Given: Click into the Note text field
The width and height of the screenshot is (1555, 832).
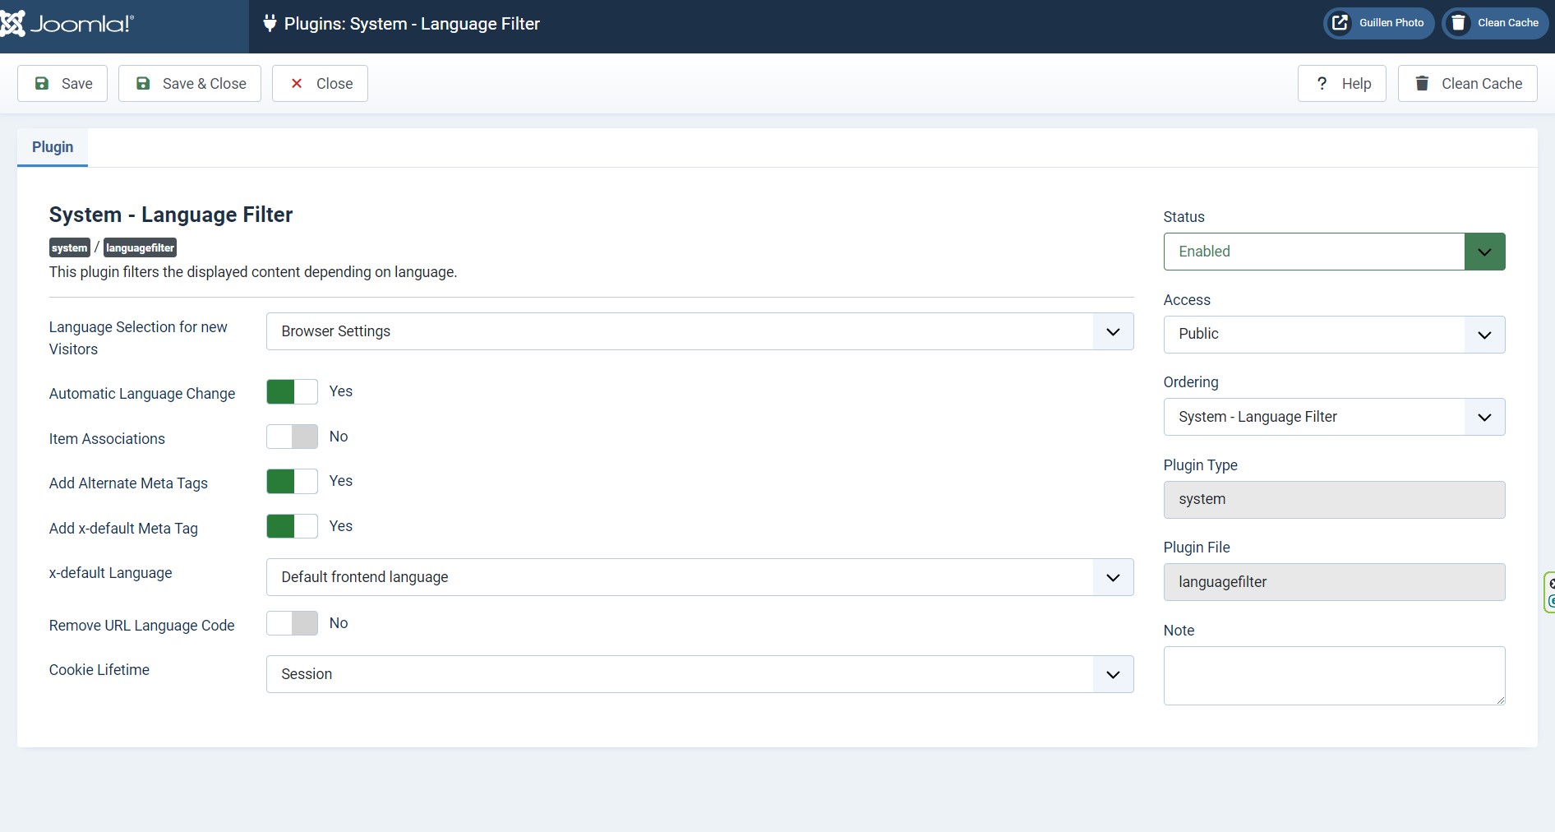Looking at the screenshot, I should pos(1333,676).
